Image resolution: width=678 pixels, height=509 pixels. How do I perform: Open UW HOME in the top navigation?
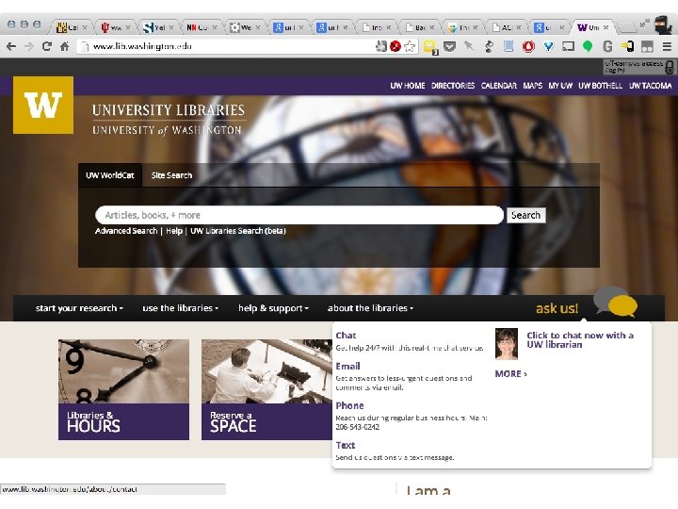(408, 86)
